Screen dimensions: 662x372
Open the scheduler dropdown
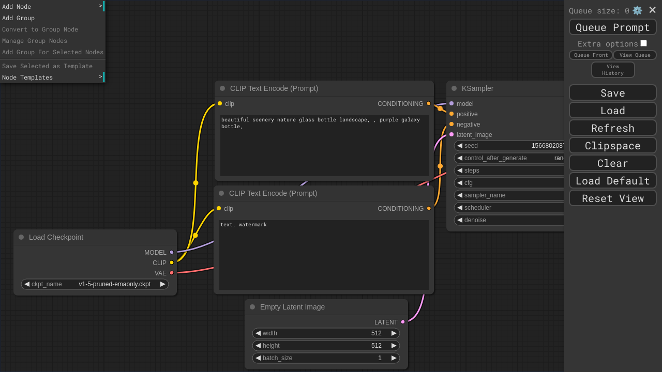pos(509,208)
